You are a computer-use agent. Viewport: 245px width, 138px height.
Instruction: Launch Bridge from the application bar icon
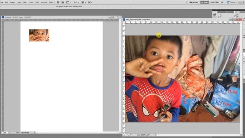click(58, 2)
